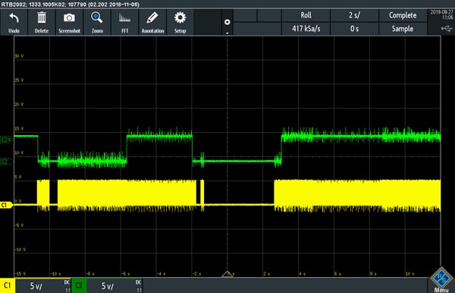The height and width of the screenshot is (293, 455).
Task: Open Setup gear settings
Action: (x=180, y=22)
